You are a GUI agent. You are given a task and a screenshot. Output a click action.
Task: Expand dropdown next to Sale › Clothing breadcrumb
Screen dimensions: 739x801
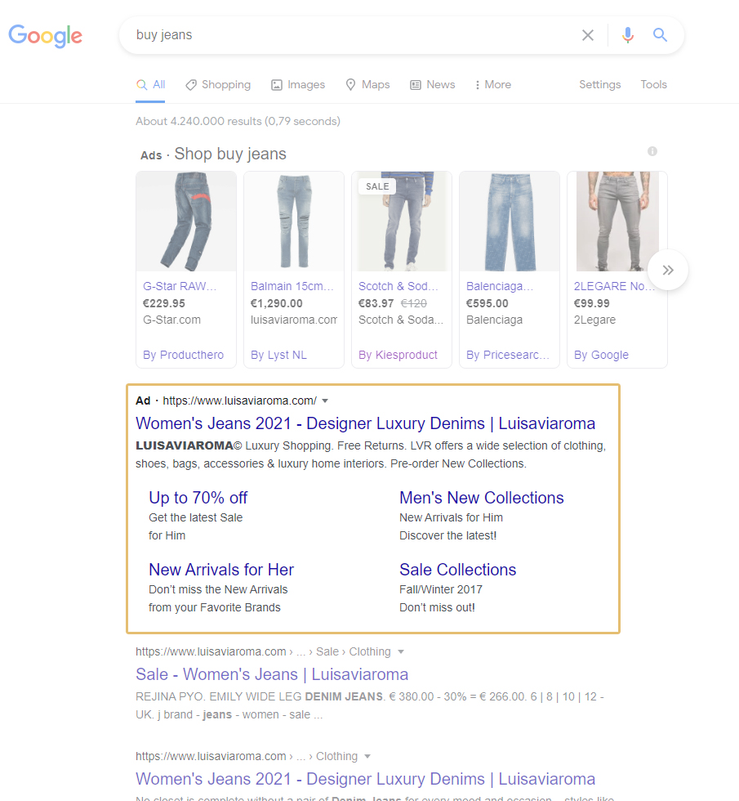point(401,652)
